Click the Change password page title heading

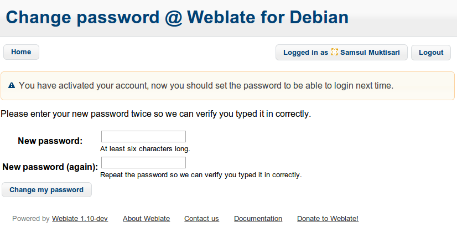(x=177, y=17)
